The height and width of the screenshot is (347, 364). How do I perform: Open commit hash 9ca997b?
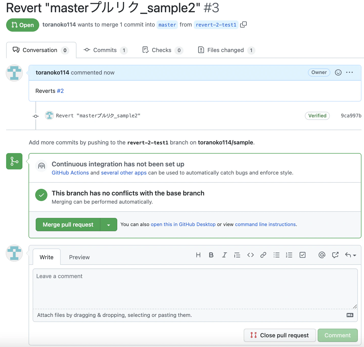pos(351,116)
